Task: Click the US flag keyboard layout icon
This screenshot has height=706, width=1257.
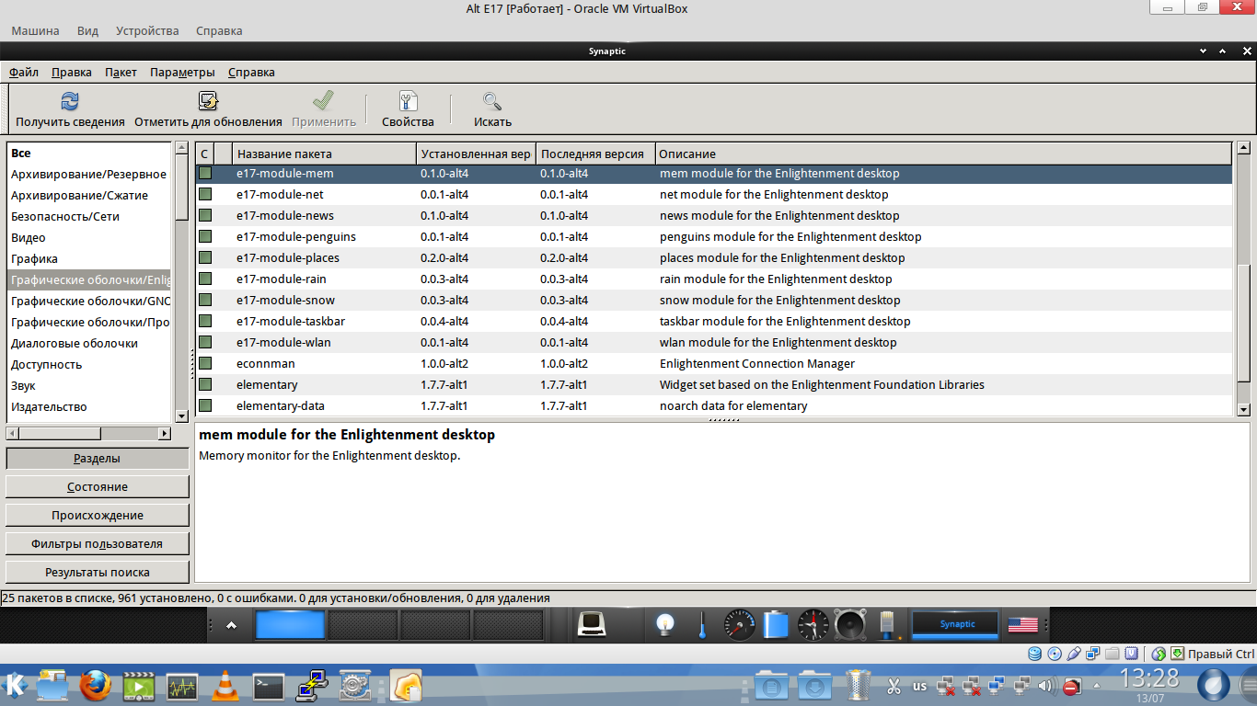Action: 1022,625
